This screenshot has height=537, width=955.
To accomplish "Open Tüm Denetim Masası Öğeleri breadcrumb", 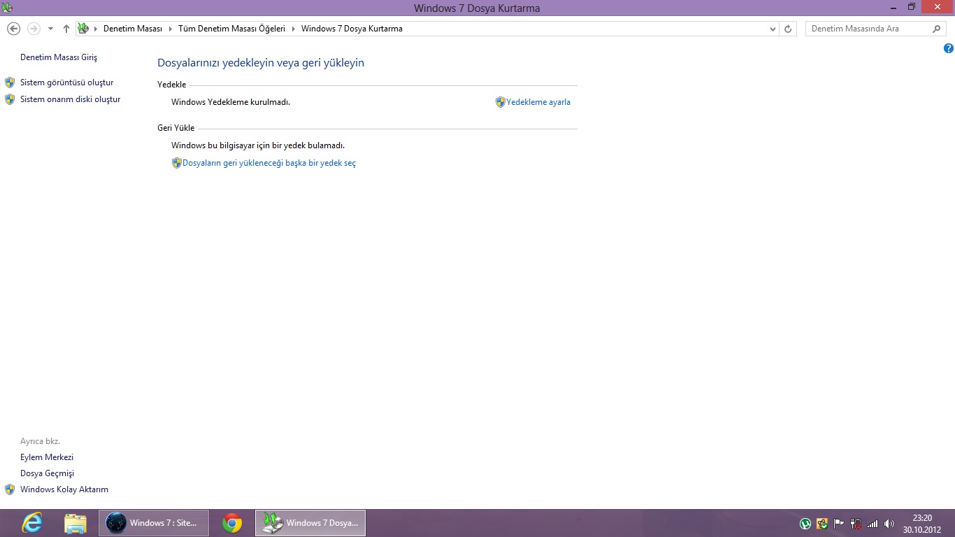I will [231, 29].
